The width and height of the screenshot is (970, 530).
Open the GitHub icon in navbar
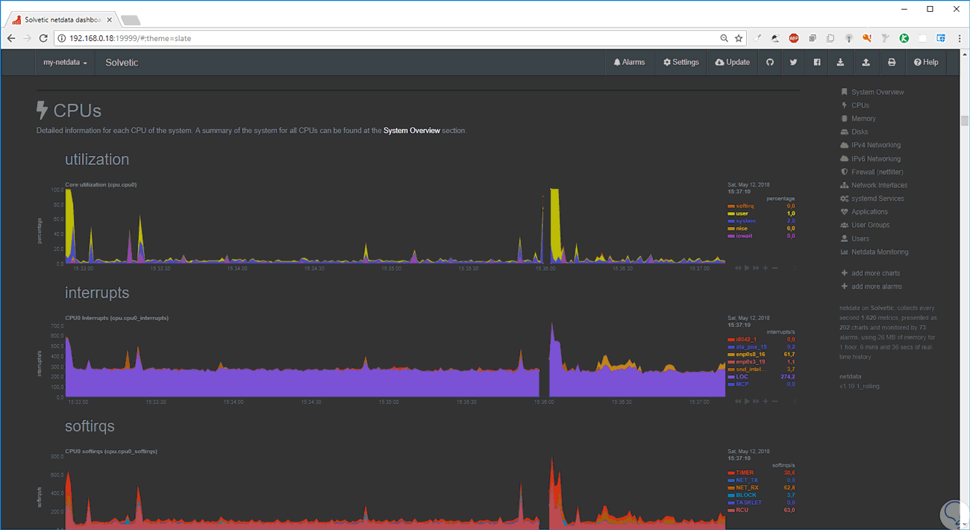pyautogui.click(x=770, y=63)
